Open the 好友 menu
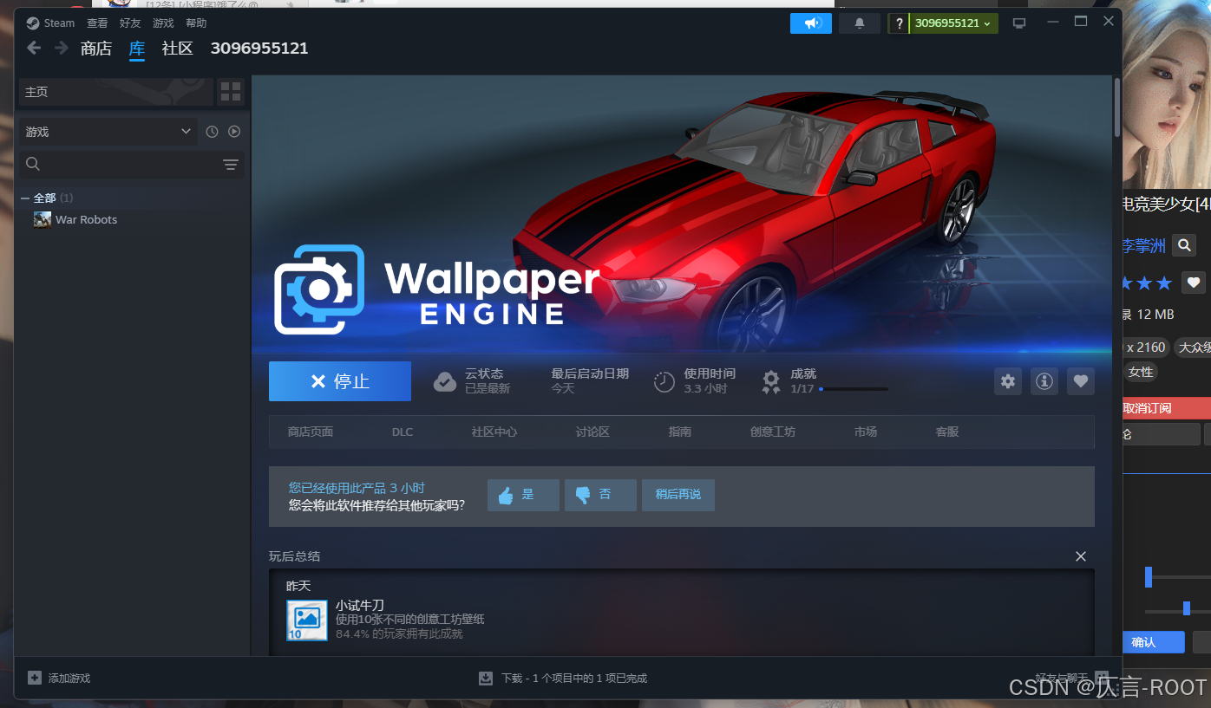This screenshot has height=708, width=1211. 130,23
